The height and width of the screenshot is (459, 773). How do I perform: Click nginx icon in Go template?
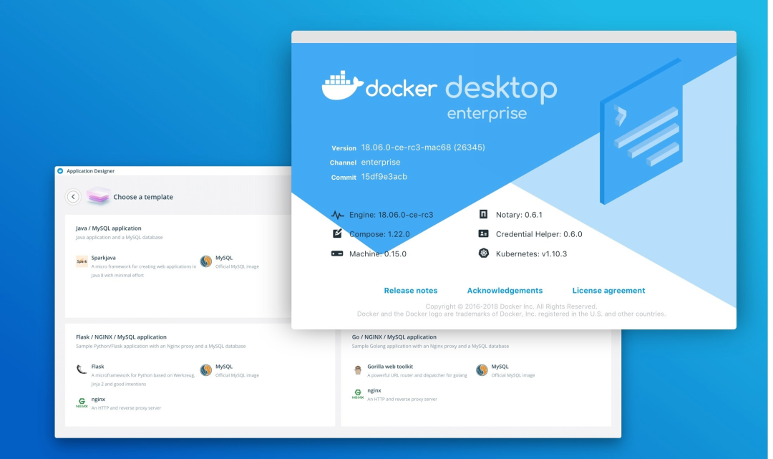pyautogui.click(x=358, y=394)
